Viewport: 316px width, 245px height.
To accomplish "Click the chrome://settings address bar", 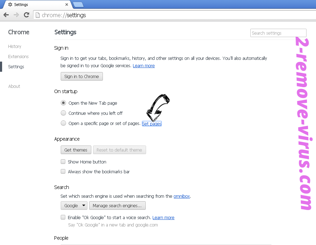I will (175, 15).
